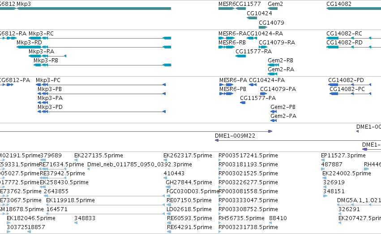Click the Gem2-PB protein label

(283, 107)
